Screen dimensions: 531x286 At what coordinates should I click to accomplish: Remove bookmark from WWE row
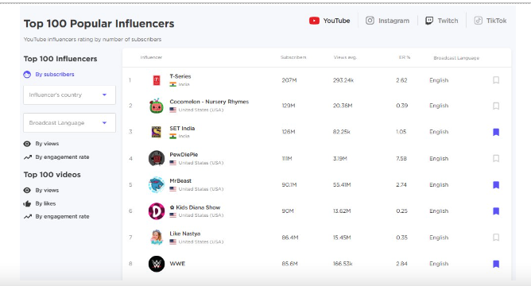coord(496,264)
